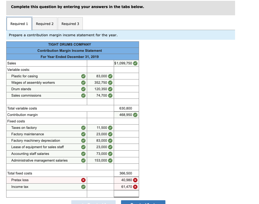
Task: Switch to the Required 2 tab
Action: point(45,24)
